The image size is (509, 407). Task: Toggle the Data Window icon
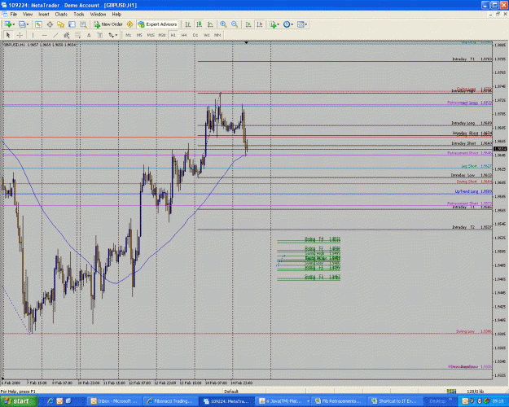(50, 24)
